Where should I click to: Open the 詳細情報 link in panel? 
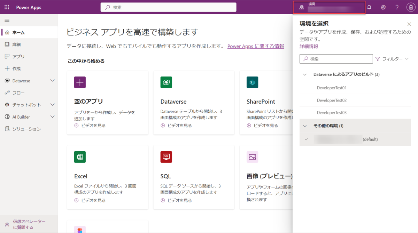pyautogui.click(x=309, y=46)
